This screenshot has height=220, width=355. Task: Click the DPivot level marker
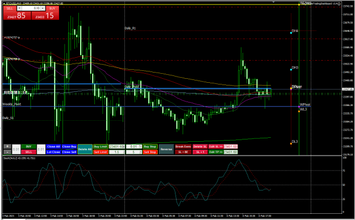click(x=291, y=89)
